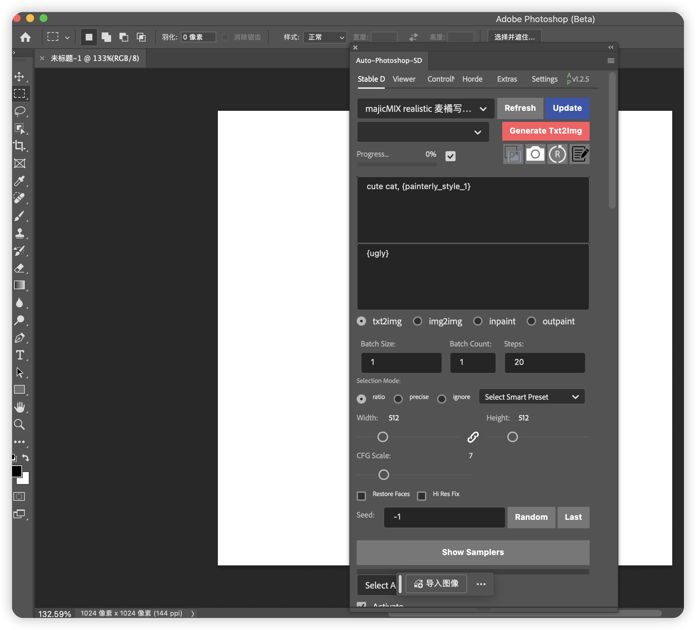The width and height of the screenshot is (696, 630).
Task: Open the Edit Toolbar three-dots menu
Action: 19,442
